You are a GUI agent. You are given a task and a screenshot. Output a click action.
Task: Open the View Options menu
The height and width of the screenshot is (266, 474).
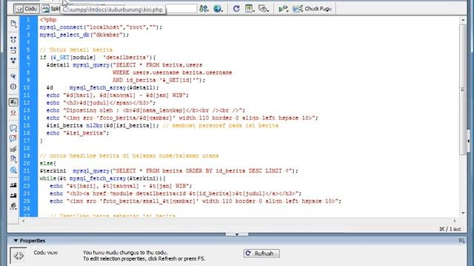tap(250, 9)
